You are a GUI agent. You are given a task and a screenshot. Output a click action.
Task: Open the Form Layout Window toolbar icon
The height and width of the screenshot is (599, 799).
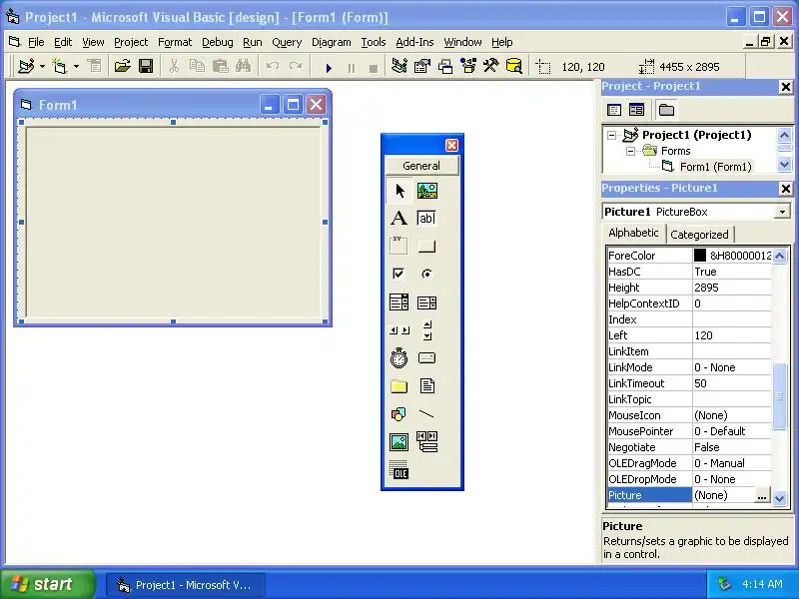click(445, 66)
